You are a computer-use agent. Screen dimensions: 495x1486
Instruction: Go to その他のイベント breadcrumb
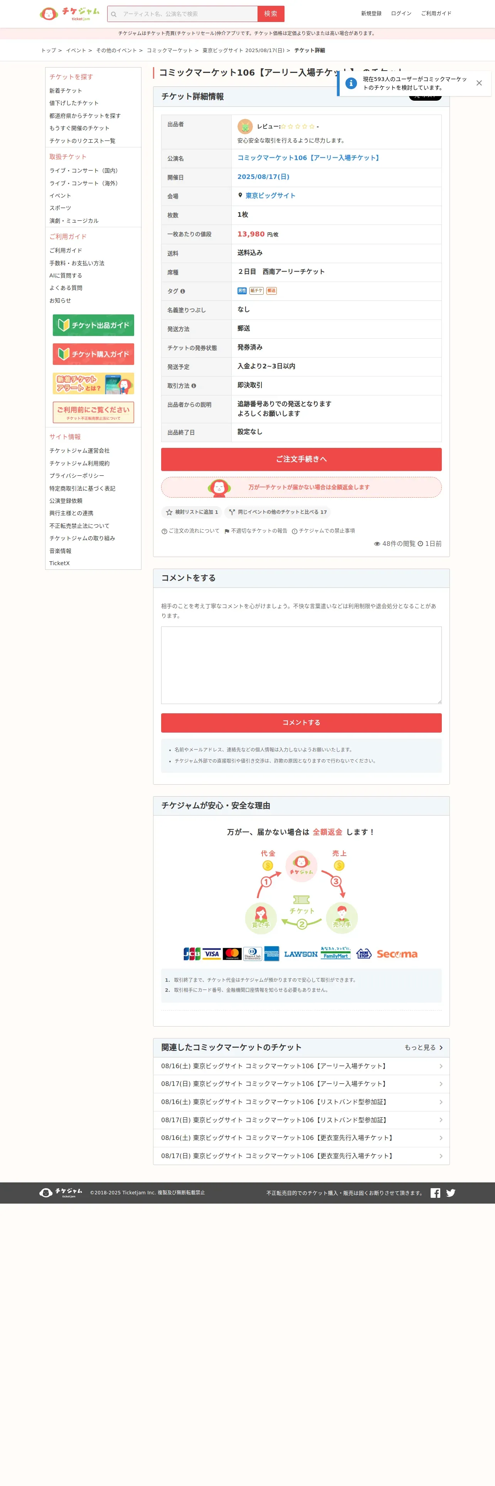point(116,51)
